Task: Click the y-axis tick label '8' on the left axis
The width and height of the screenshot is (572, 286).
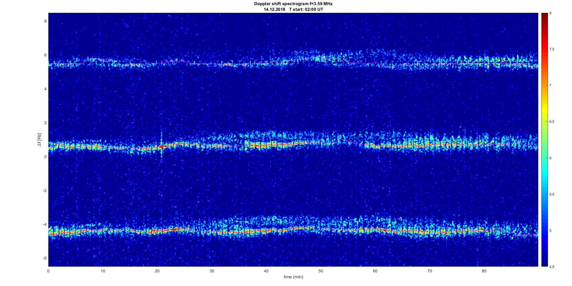Action: click(x=45, y=21)
